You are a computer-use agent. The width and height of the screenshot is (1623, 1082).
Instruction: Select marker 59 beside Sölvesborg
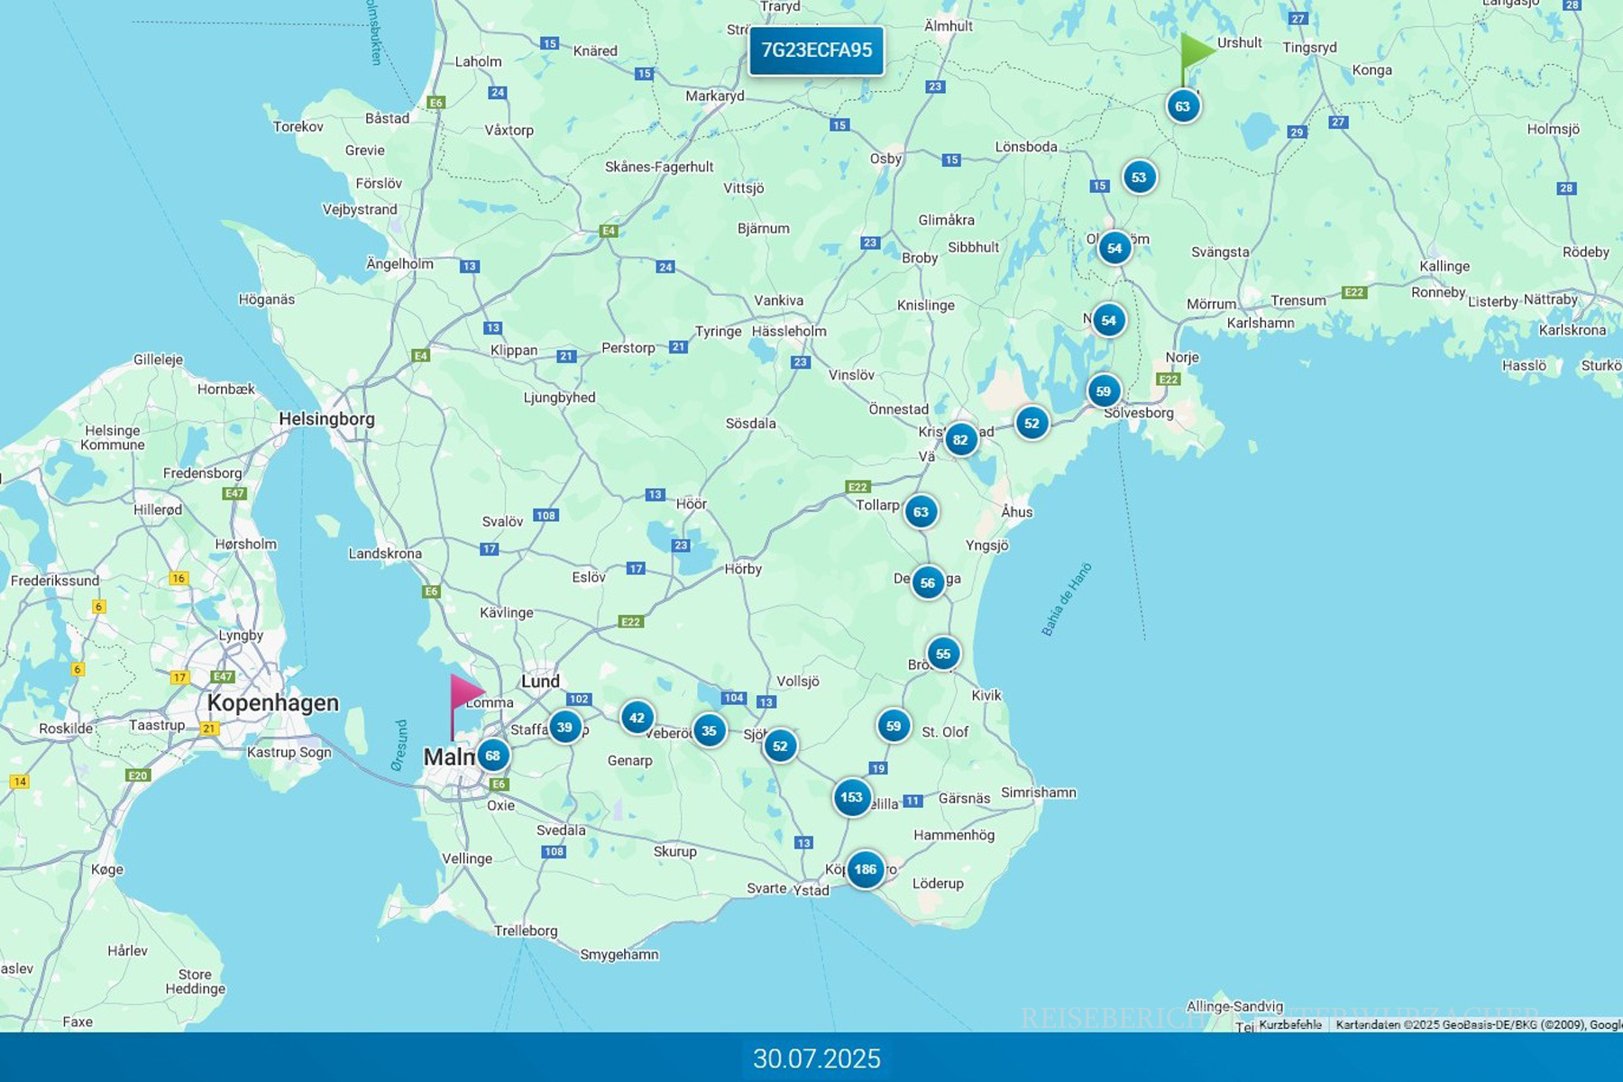tap(1104, 391)
